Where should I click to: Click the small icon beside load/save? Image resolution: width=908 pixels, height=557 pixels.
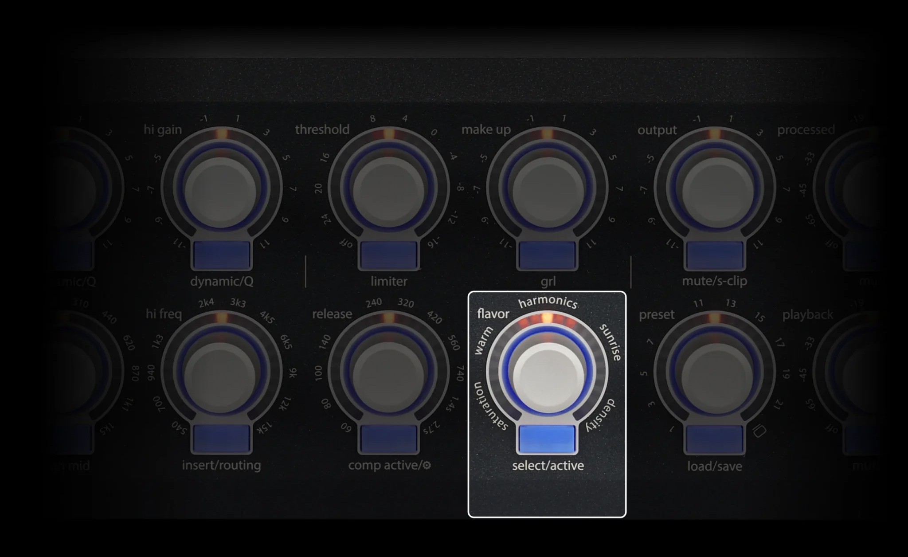pos(759,431)
